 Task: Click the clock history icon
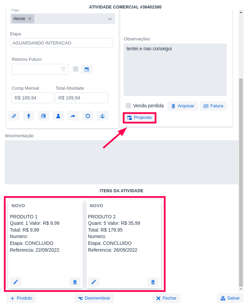(x=88, y=116)
